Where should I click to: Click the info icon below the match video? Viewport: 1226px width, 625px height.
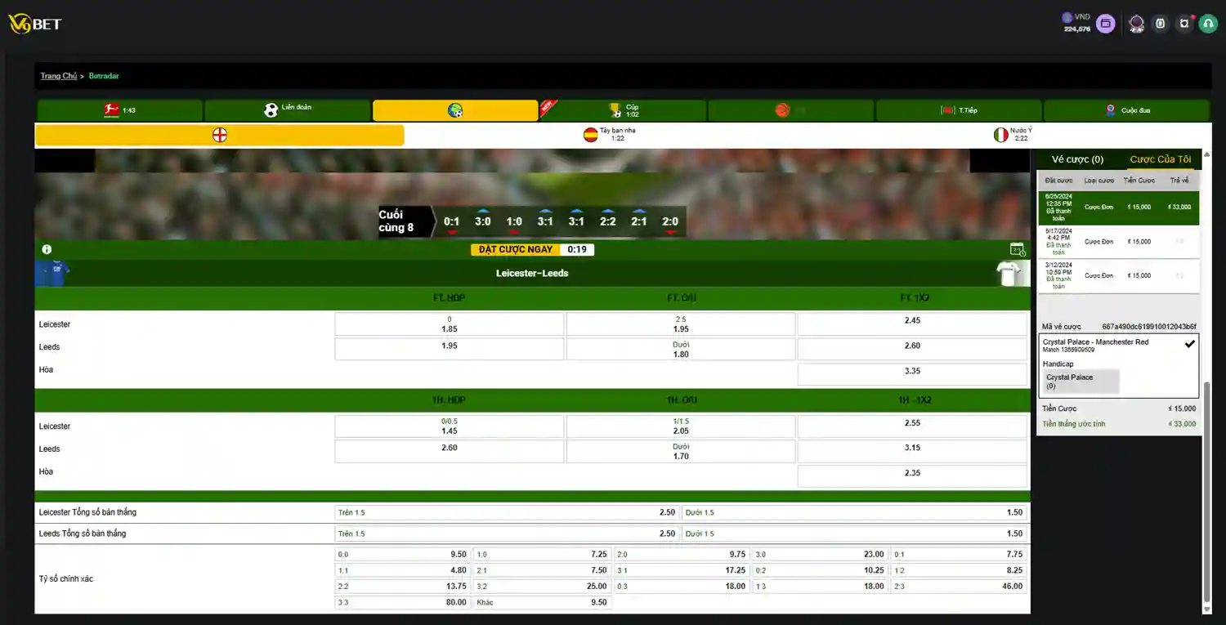(47, 249)
